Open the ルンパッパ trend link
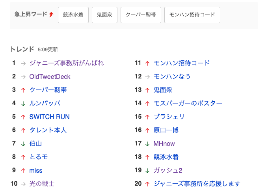 click(45, 103)
